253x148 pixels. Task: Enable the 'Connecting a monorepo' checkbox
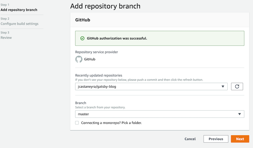(77, 123)
